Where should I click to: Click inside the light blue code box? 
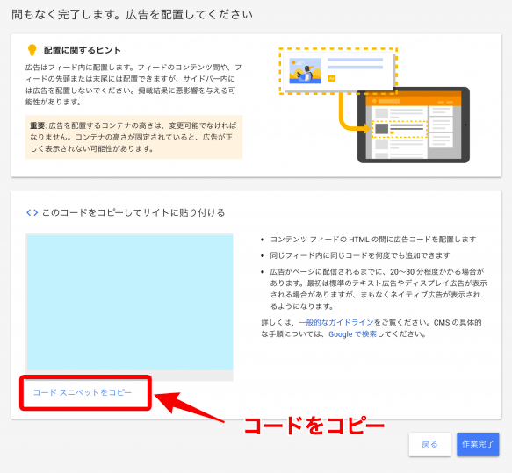point(130,303)
